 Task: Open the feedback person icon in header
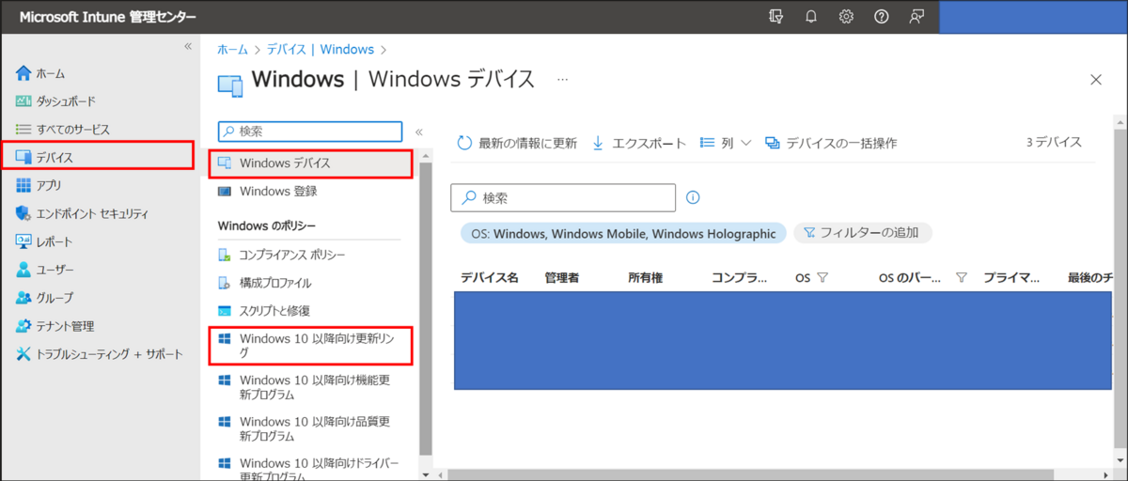pyautogui.click(x=916, y=17)
